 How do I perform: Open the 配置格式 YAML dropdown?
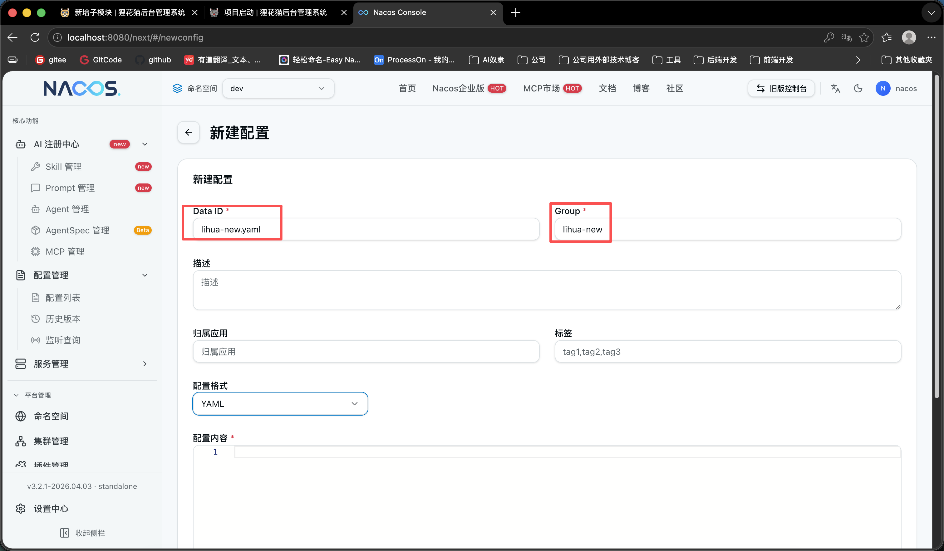pyautogui.click(x=280, y=403)
